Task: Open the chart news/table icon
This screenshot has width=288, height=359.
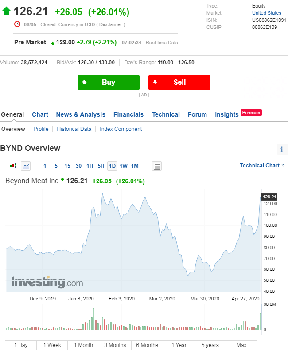Action: point(157,166)
